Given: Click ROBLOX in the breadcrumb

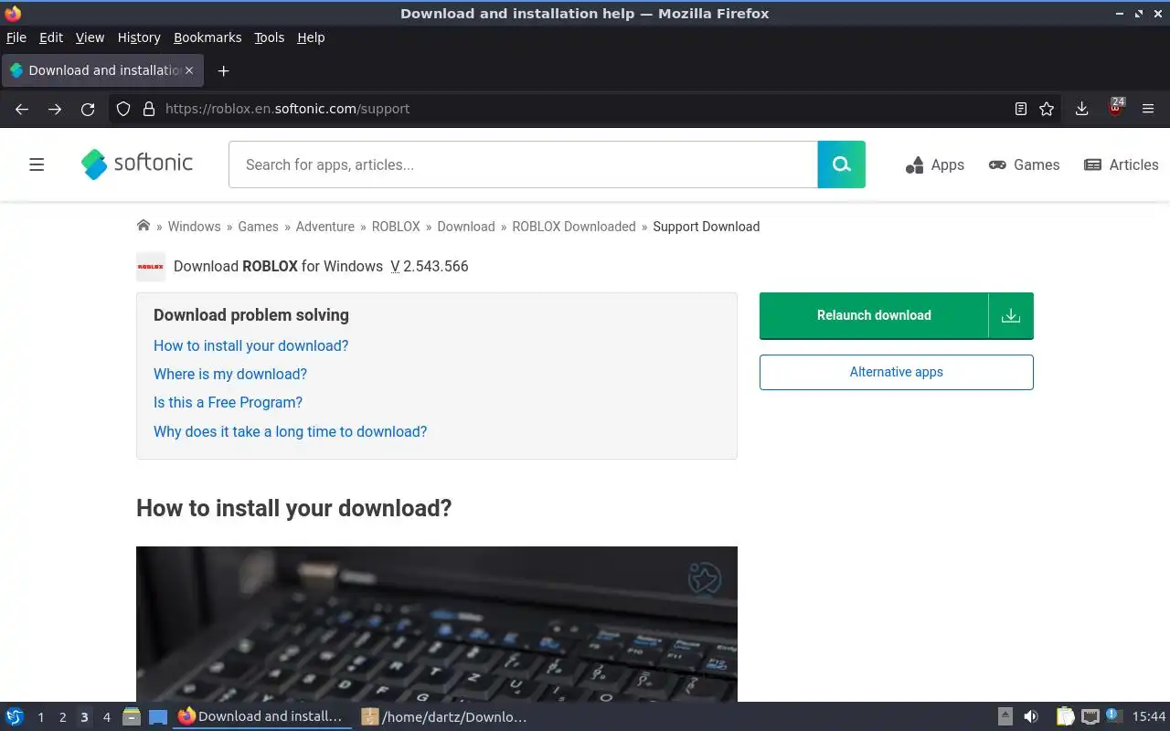Looking at the screenshot, I should 396,227.
